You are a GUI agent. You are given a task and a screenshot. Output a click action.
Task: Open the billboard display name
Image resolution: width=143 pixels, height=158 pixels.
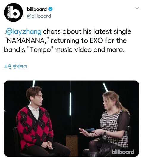(37, 9)
